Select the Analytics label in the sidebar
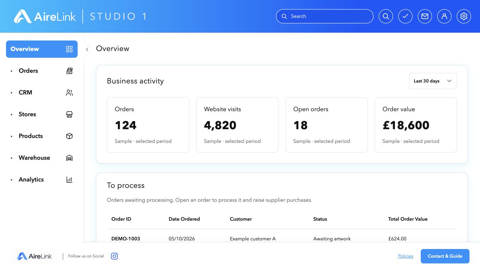The height and width of the screenshot is (270, 480). click(x=31, y=180)
